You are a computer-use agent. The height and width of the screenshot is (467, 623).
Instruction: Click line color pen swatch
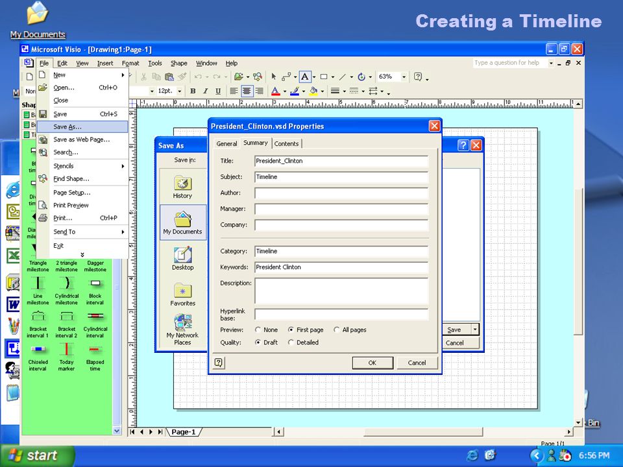(x=295, y=91)
